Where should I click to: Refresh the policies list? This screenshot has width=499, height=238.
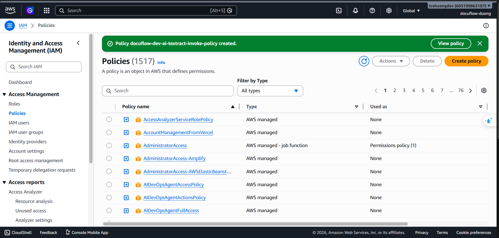(x=364, y=61)
